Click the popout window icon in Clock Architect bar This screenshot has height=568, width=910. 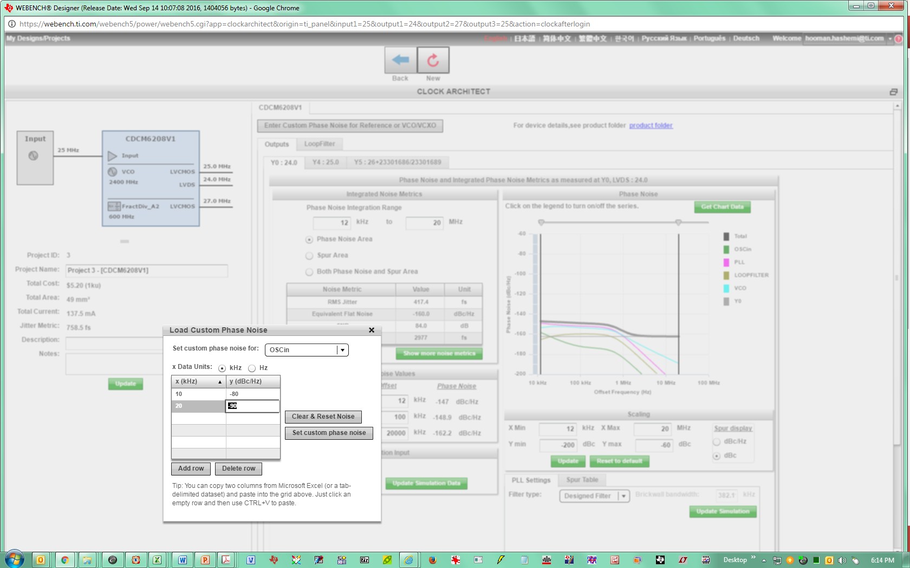point(893,92)
